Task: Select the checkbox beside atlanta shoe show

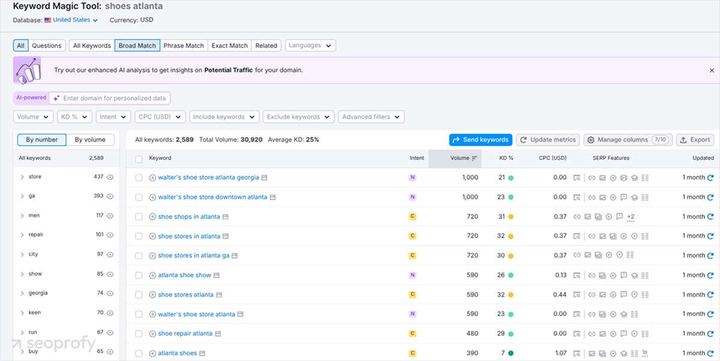Action: pos(139,275)
